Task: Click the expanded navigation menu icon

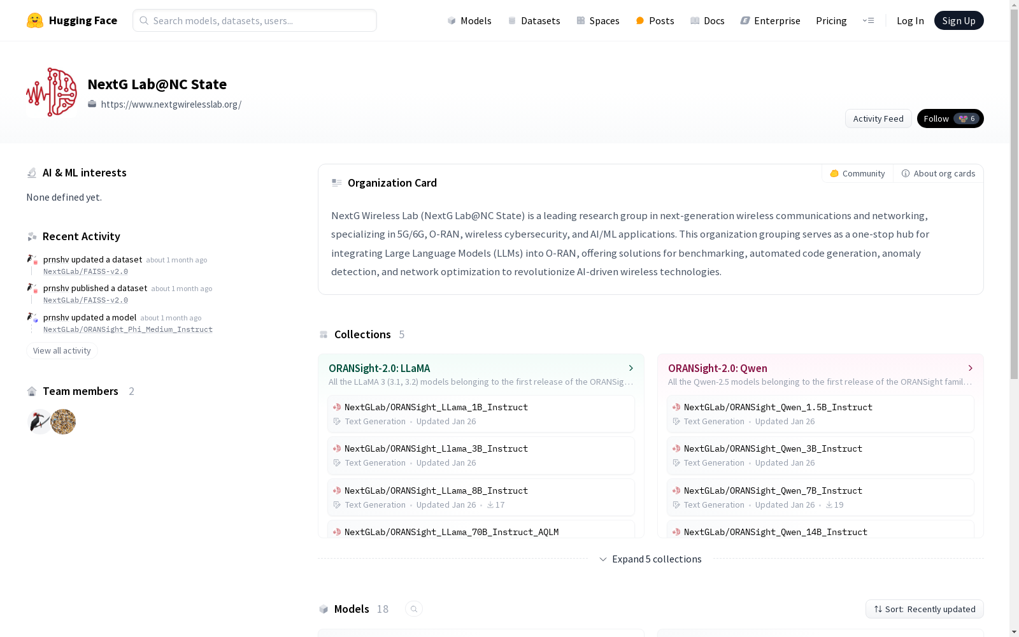Action: pos(868,20)
